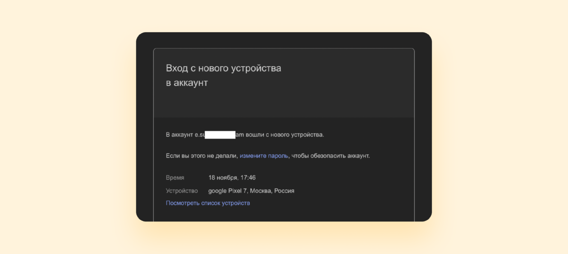Select the heading 'Вход с нового устройства'
568x254 pixels.
(223, 68)
